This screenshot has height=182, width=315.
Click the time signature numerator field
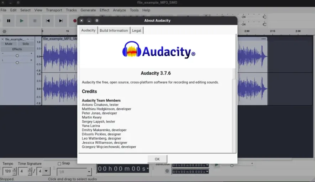[x=22, y=171]
